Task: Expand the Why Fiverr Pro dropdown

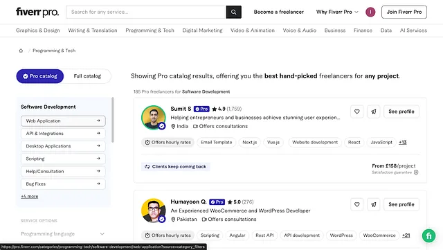Action: [337, 12]
